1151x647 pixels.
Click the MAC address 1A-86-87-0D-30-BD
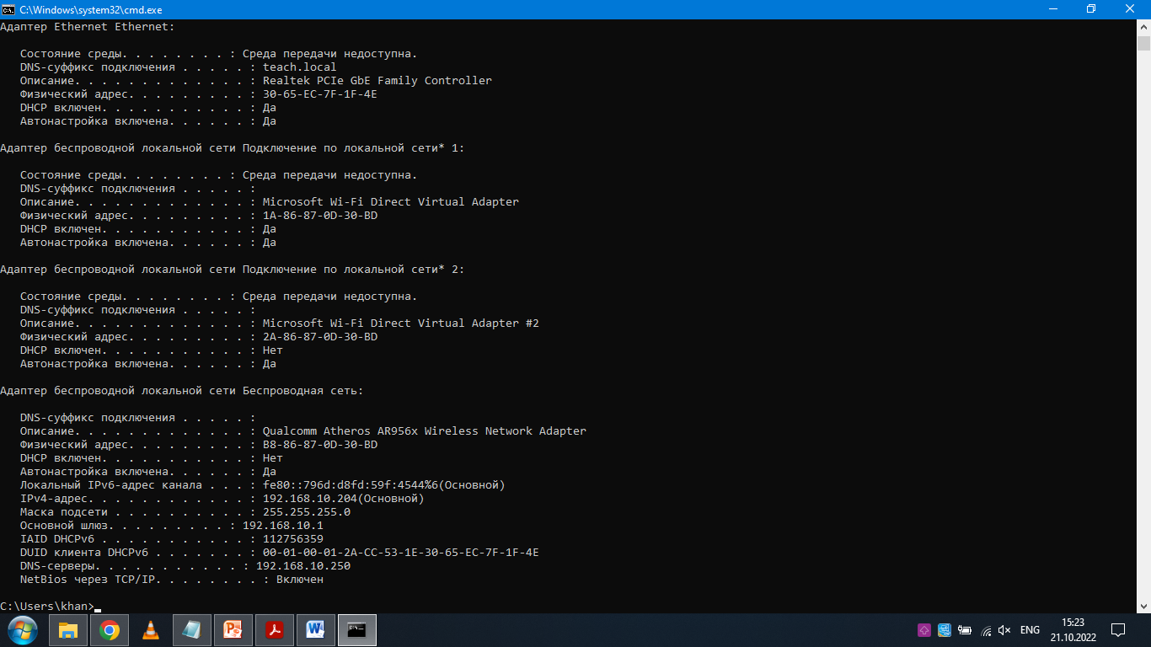tap(320, 216)
